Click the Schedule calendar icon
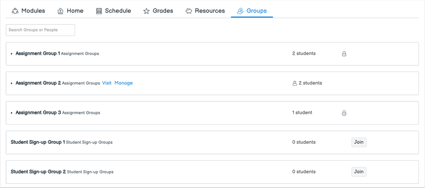425x188 pixels. click(99, 11)
